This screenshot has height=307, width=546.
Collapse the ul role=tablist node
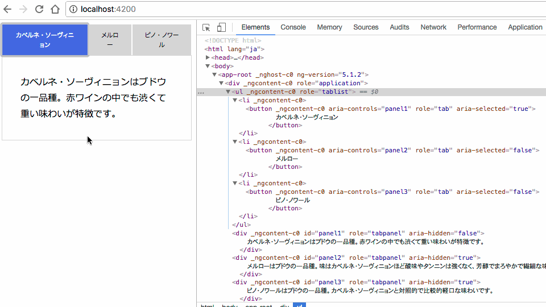click(x=228, y=92)
